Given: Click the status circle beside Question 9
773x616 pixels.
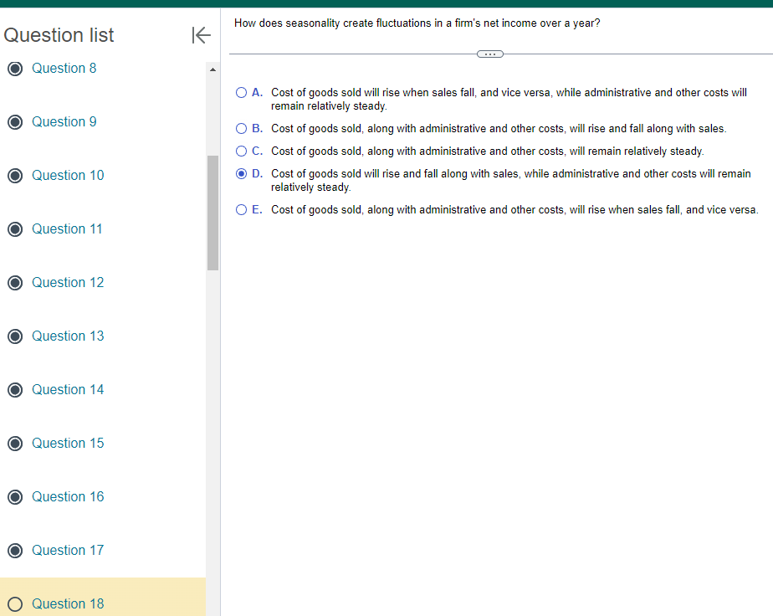Looking at the screenshot, I should coord(15,122).
